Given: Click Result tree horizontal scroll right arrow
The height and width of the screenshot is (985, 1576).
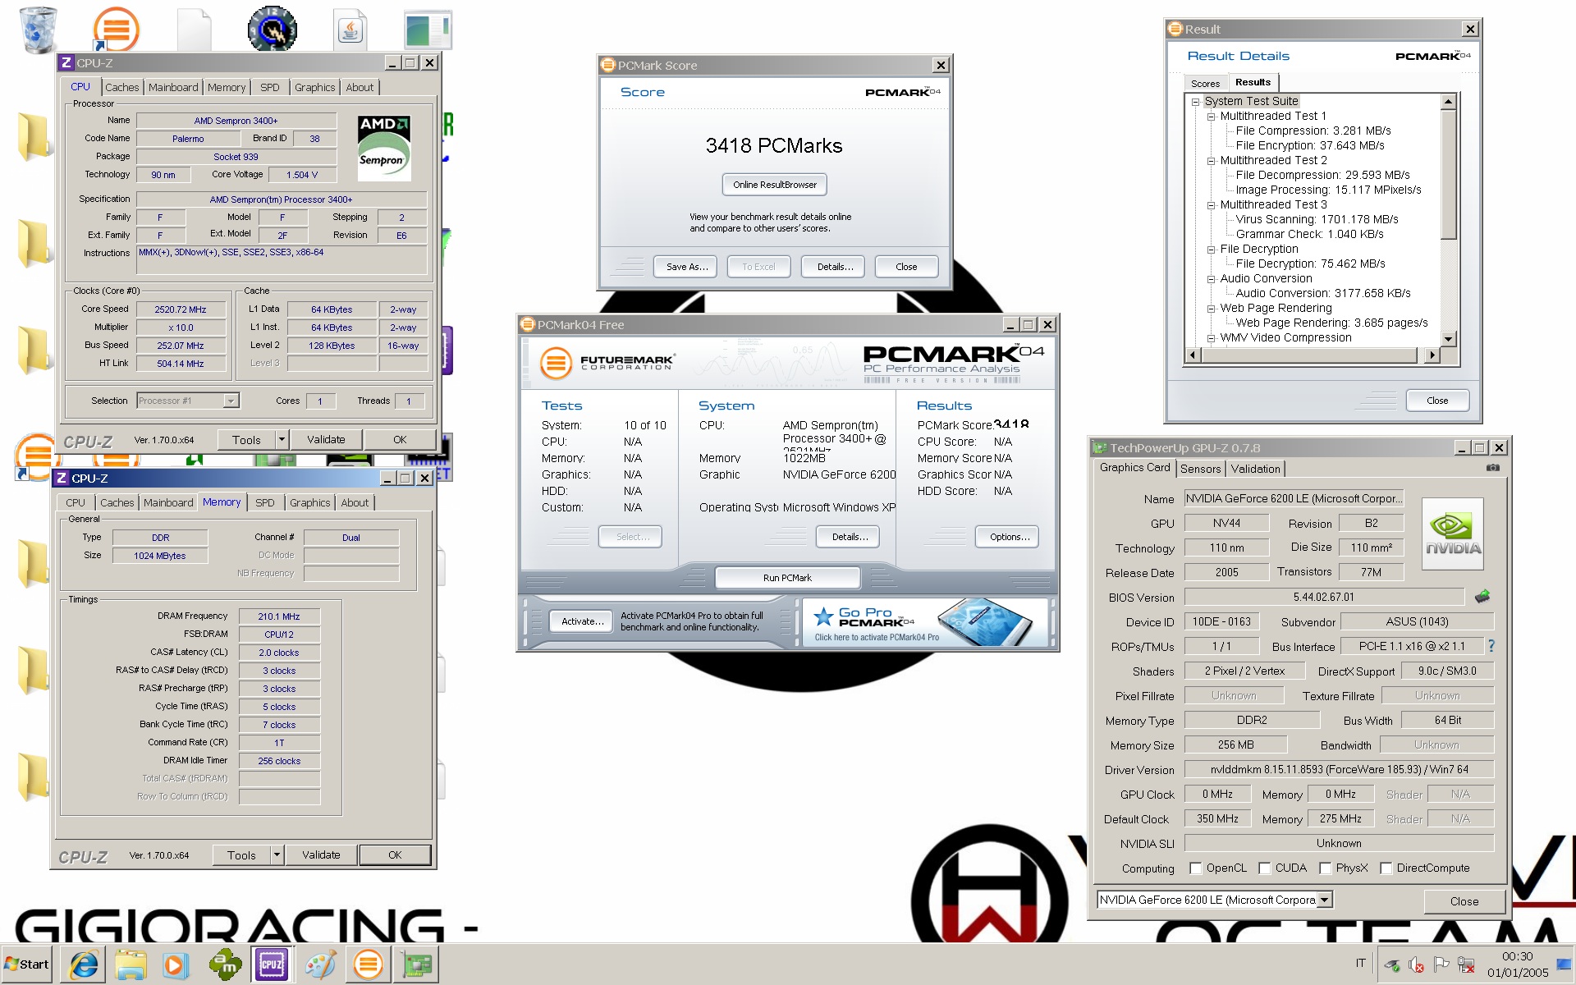Looking at the screenshot, I should coord(1432,355).
